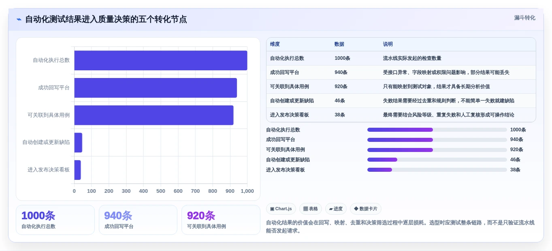Click the 自动创建或更新缺陷 chart bar
This screenshot has width=552, height=251.
point(78,142)
